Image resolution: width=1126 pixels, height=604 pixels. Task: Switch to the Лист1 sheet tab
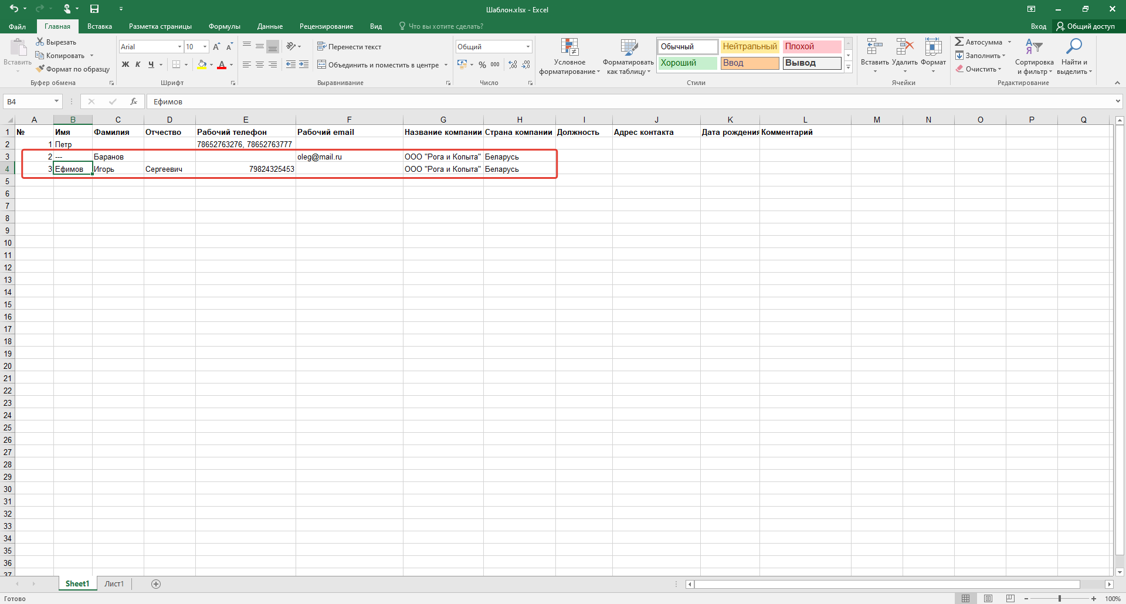coord(114,583)
